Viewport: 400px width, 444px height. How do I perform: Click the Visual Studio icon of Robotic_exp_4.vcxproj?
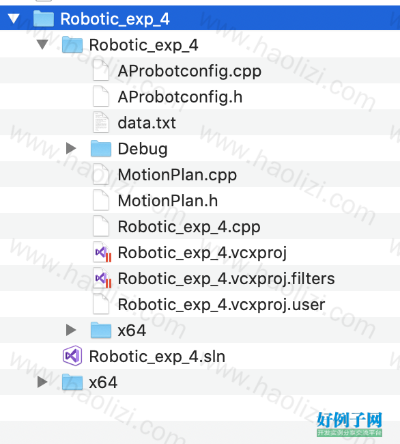pos(102,252)
